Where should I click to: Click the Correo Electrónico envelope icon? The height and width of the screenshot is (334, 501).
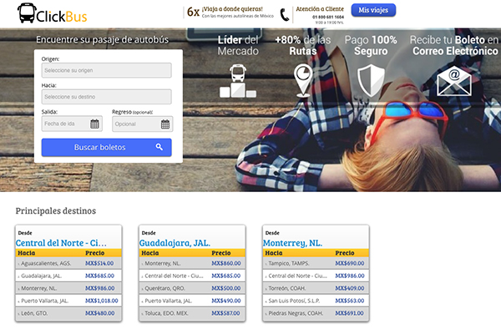click(x=454, y=81)
